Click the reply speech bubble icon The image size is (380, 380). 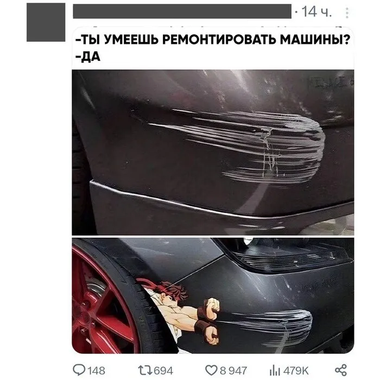(79, 370)
